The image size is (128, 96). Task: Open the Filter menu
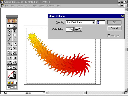(x=35, y=6)
